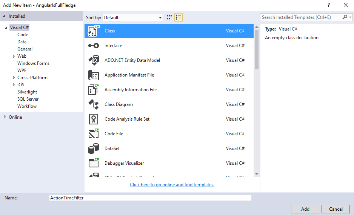Select the WPF category
354x216 pixels.
22,70
